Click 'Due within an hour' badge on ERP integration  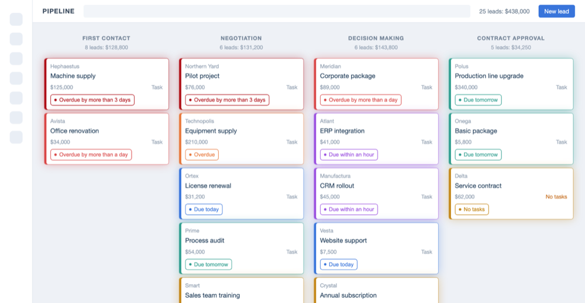[349, 154]
